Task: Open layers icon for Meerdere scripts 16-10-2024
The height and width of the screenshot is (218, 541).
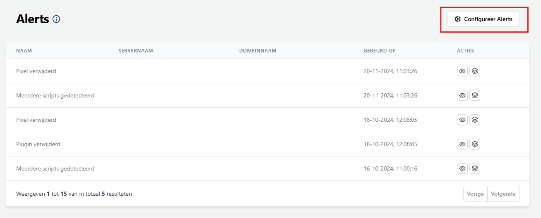Action: click(x=475, y=168)
